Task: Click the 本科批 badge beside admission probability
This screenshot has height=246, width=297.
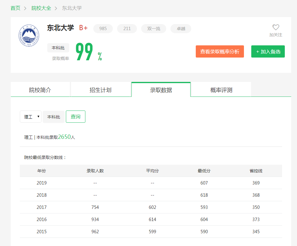Action: (x=58, y=48)
